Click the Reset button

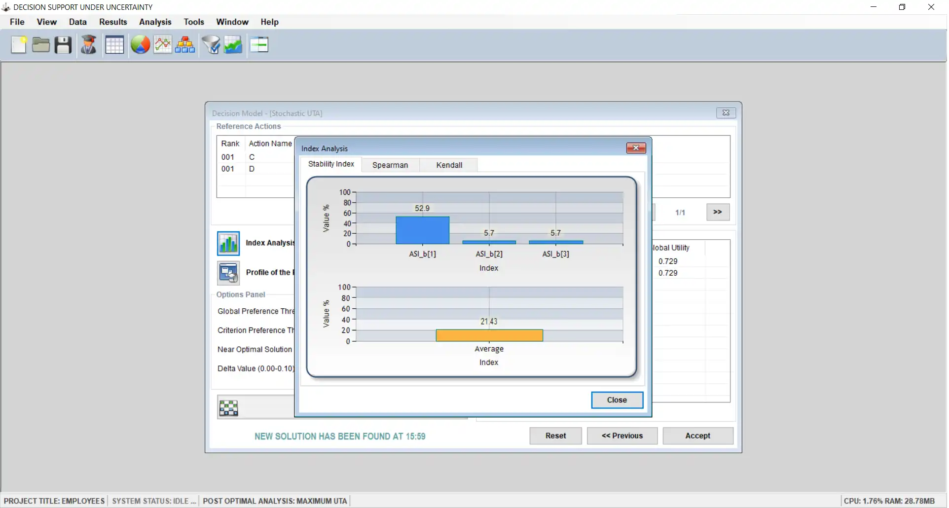coord(556,436)
